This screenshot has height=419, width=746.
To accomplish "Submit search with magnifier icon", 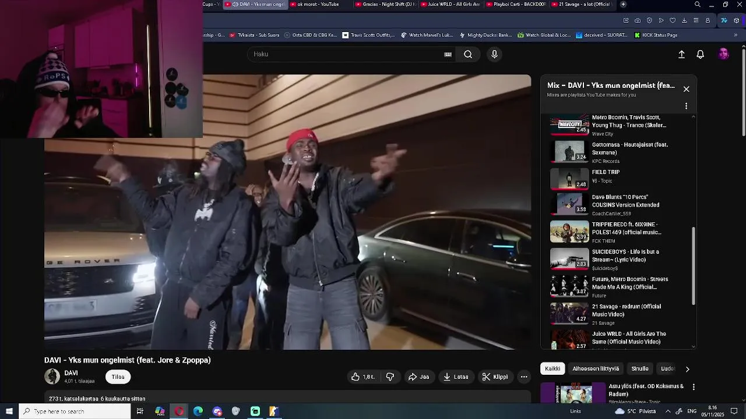I will point(468,54).
